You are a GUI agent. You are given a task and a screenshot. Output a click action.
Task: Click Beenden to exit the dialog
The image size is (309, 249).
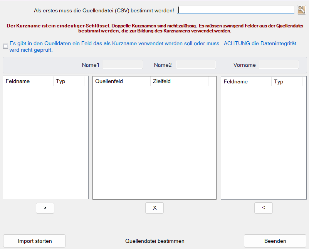275,241
